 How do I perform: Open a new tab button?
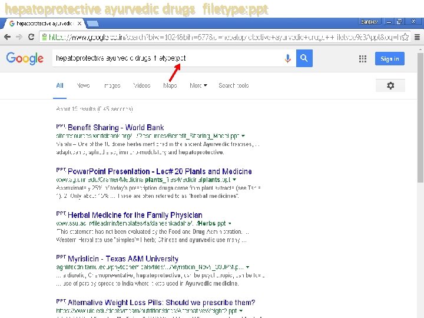92,24
